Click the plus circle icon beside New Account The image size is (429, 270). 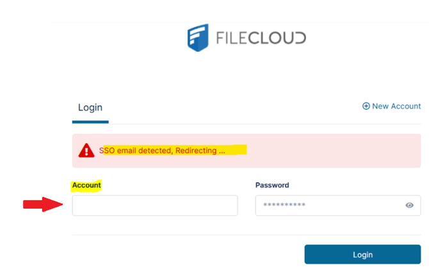click(x=366, y=106)
